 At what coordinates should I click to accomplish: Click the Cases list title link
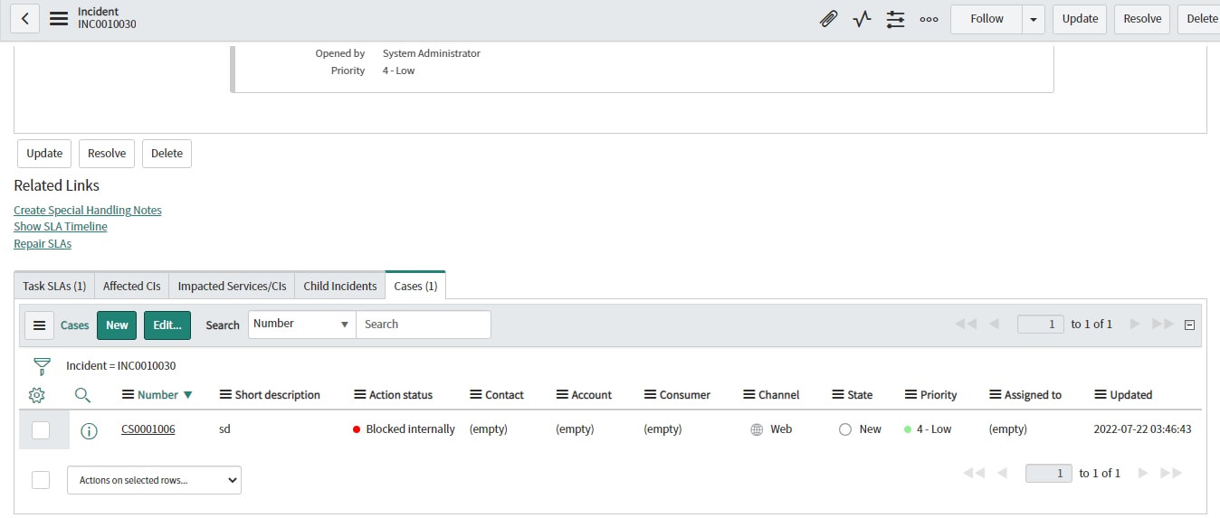click(75, 325)
